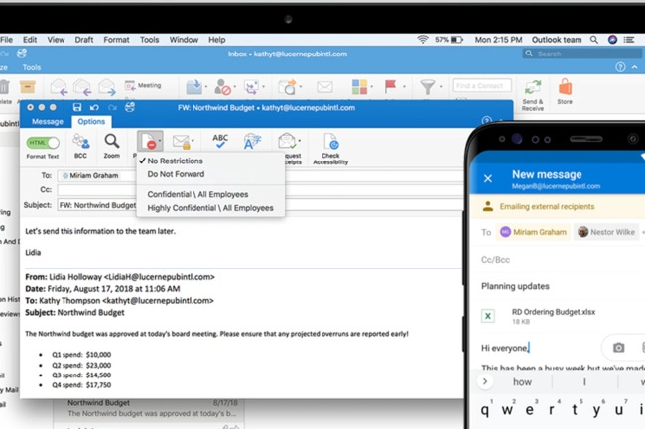Image resolution: width=645 pixels, height=429 pixels.
Task: Click the Undo icon in compose title bar
Action: [94, 108]
